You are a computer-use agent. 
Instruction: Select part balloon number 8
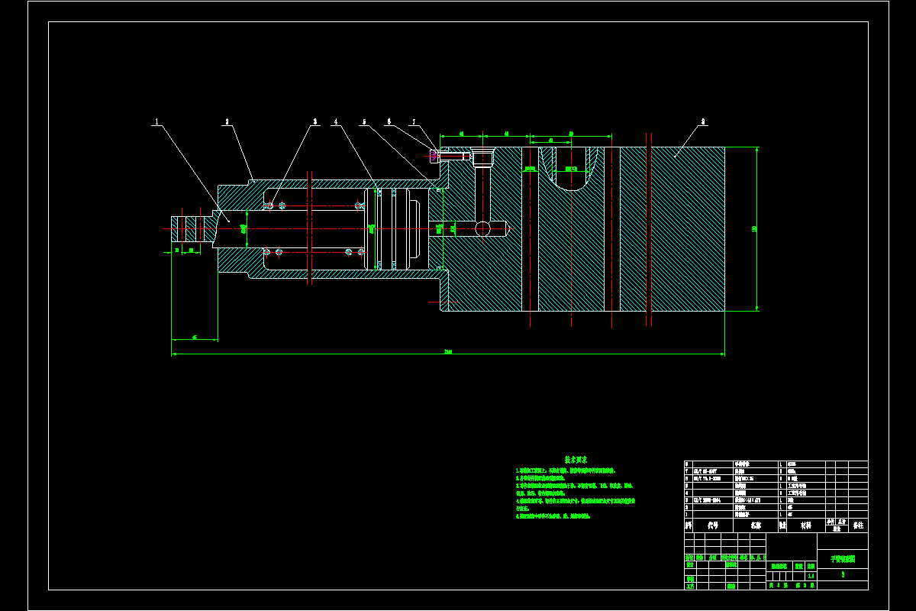click(x=703, y=121)
